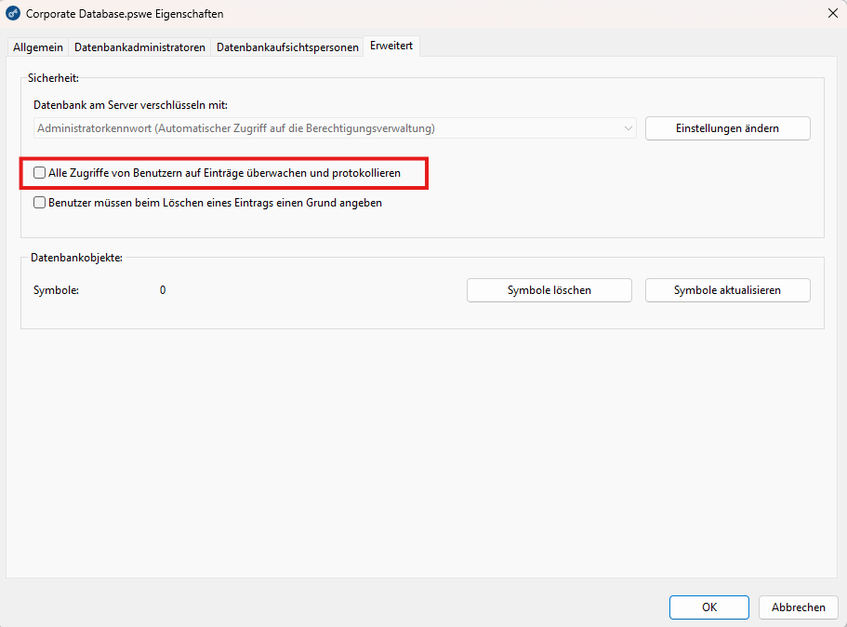Screen dimensions: 847x627
Task: Click the 'Symbole:' label
Action: pos(56,290)
